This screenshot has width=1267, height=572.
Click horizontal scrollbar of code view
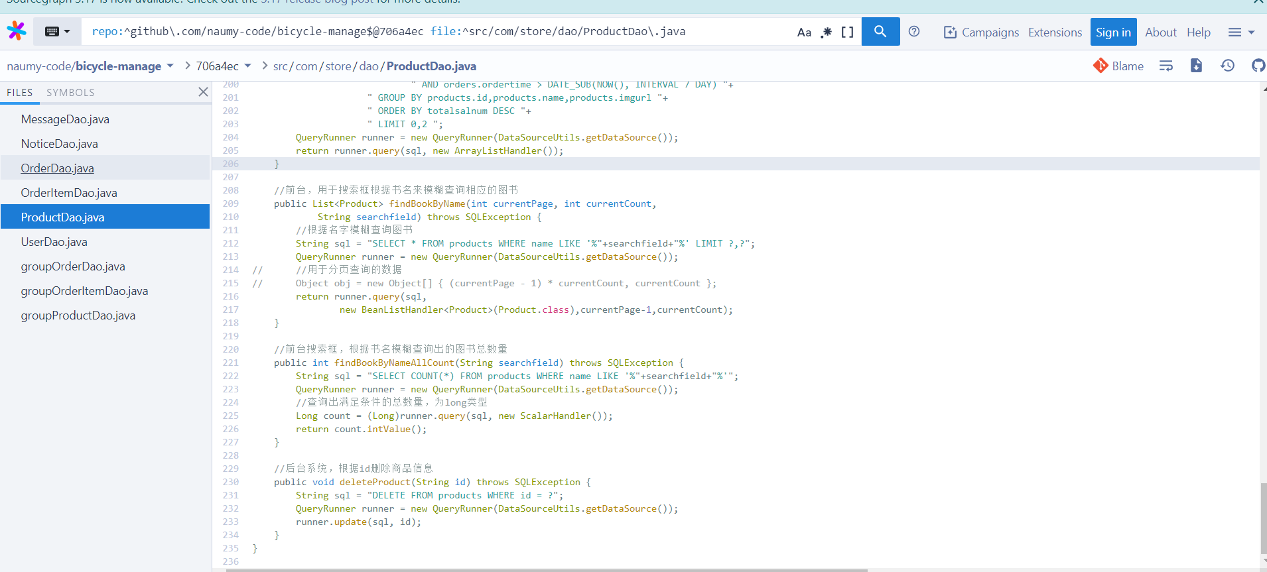click(x=547, y=570)
